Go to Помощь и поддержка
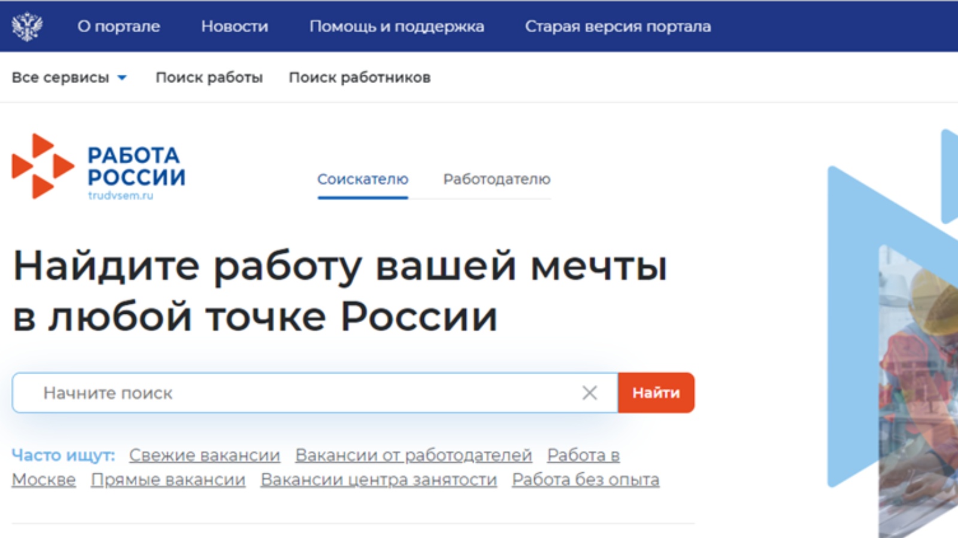This screenshot has height=538, width=958. pyautogui.click(x=396, y=26)
